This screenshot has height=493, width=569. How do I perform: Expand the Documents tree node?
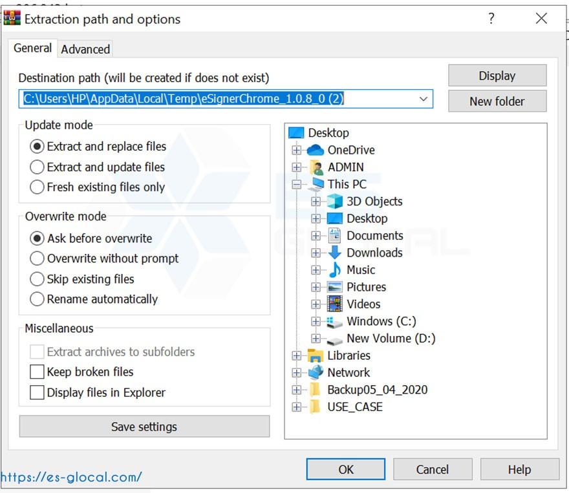(x=316, y=236)
